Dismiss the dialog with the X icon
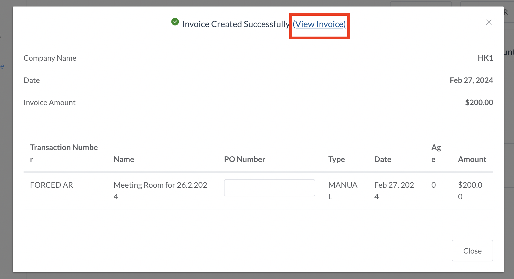Image resolution: width=514 pixels, height=279 pixels. (489, 22)
